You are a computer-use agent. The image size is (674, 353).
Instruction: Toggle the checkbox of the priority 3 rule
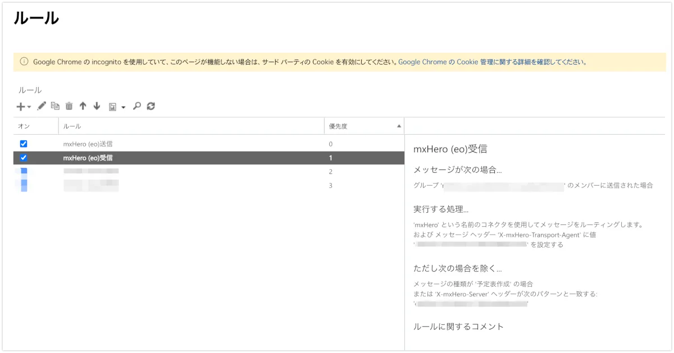coord(24,185)
